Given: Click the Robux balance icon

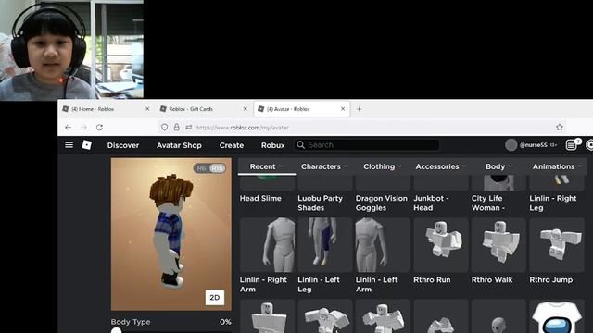Looking at the screenshot, I should [589, 145].
